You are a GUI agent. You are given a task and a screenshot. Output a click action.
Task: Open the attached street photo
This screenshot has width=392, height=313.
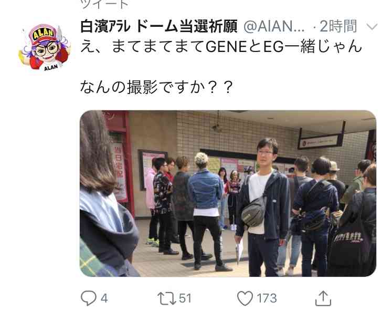(228, 193)
